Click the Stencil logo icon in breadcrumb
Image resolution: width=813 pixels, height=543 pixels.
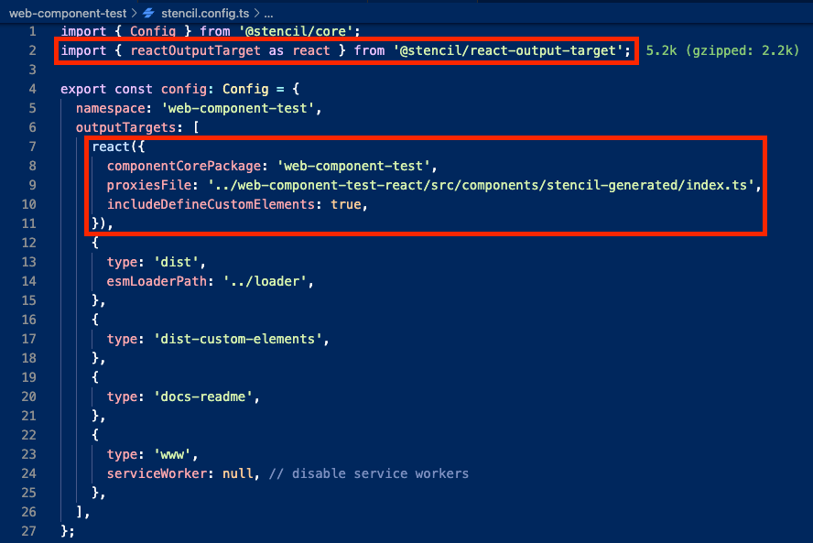point(149,13)
